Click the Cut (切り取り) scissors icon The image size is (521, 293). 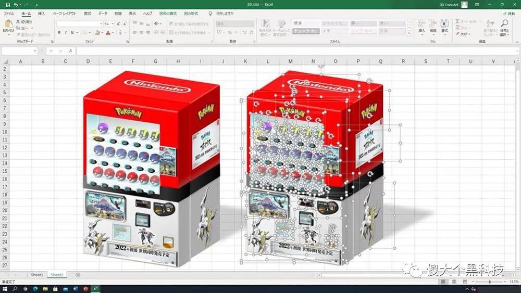pyautogui.click(x=18, y=21)
